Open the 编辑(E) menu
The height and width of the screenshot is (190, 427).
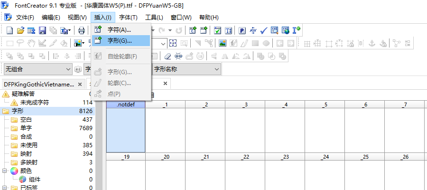pyautogui.click(x=51, y=18)
